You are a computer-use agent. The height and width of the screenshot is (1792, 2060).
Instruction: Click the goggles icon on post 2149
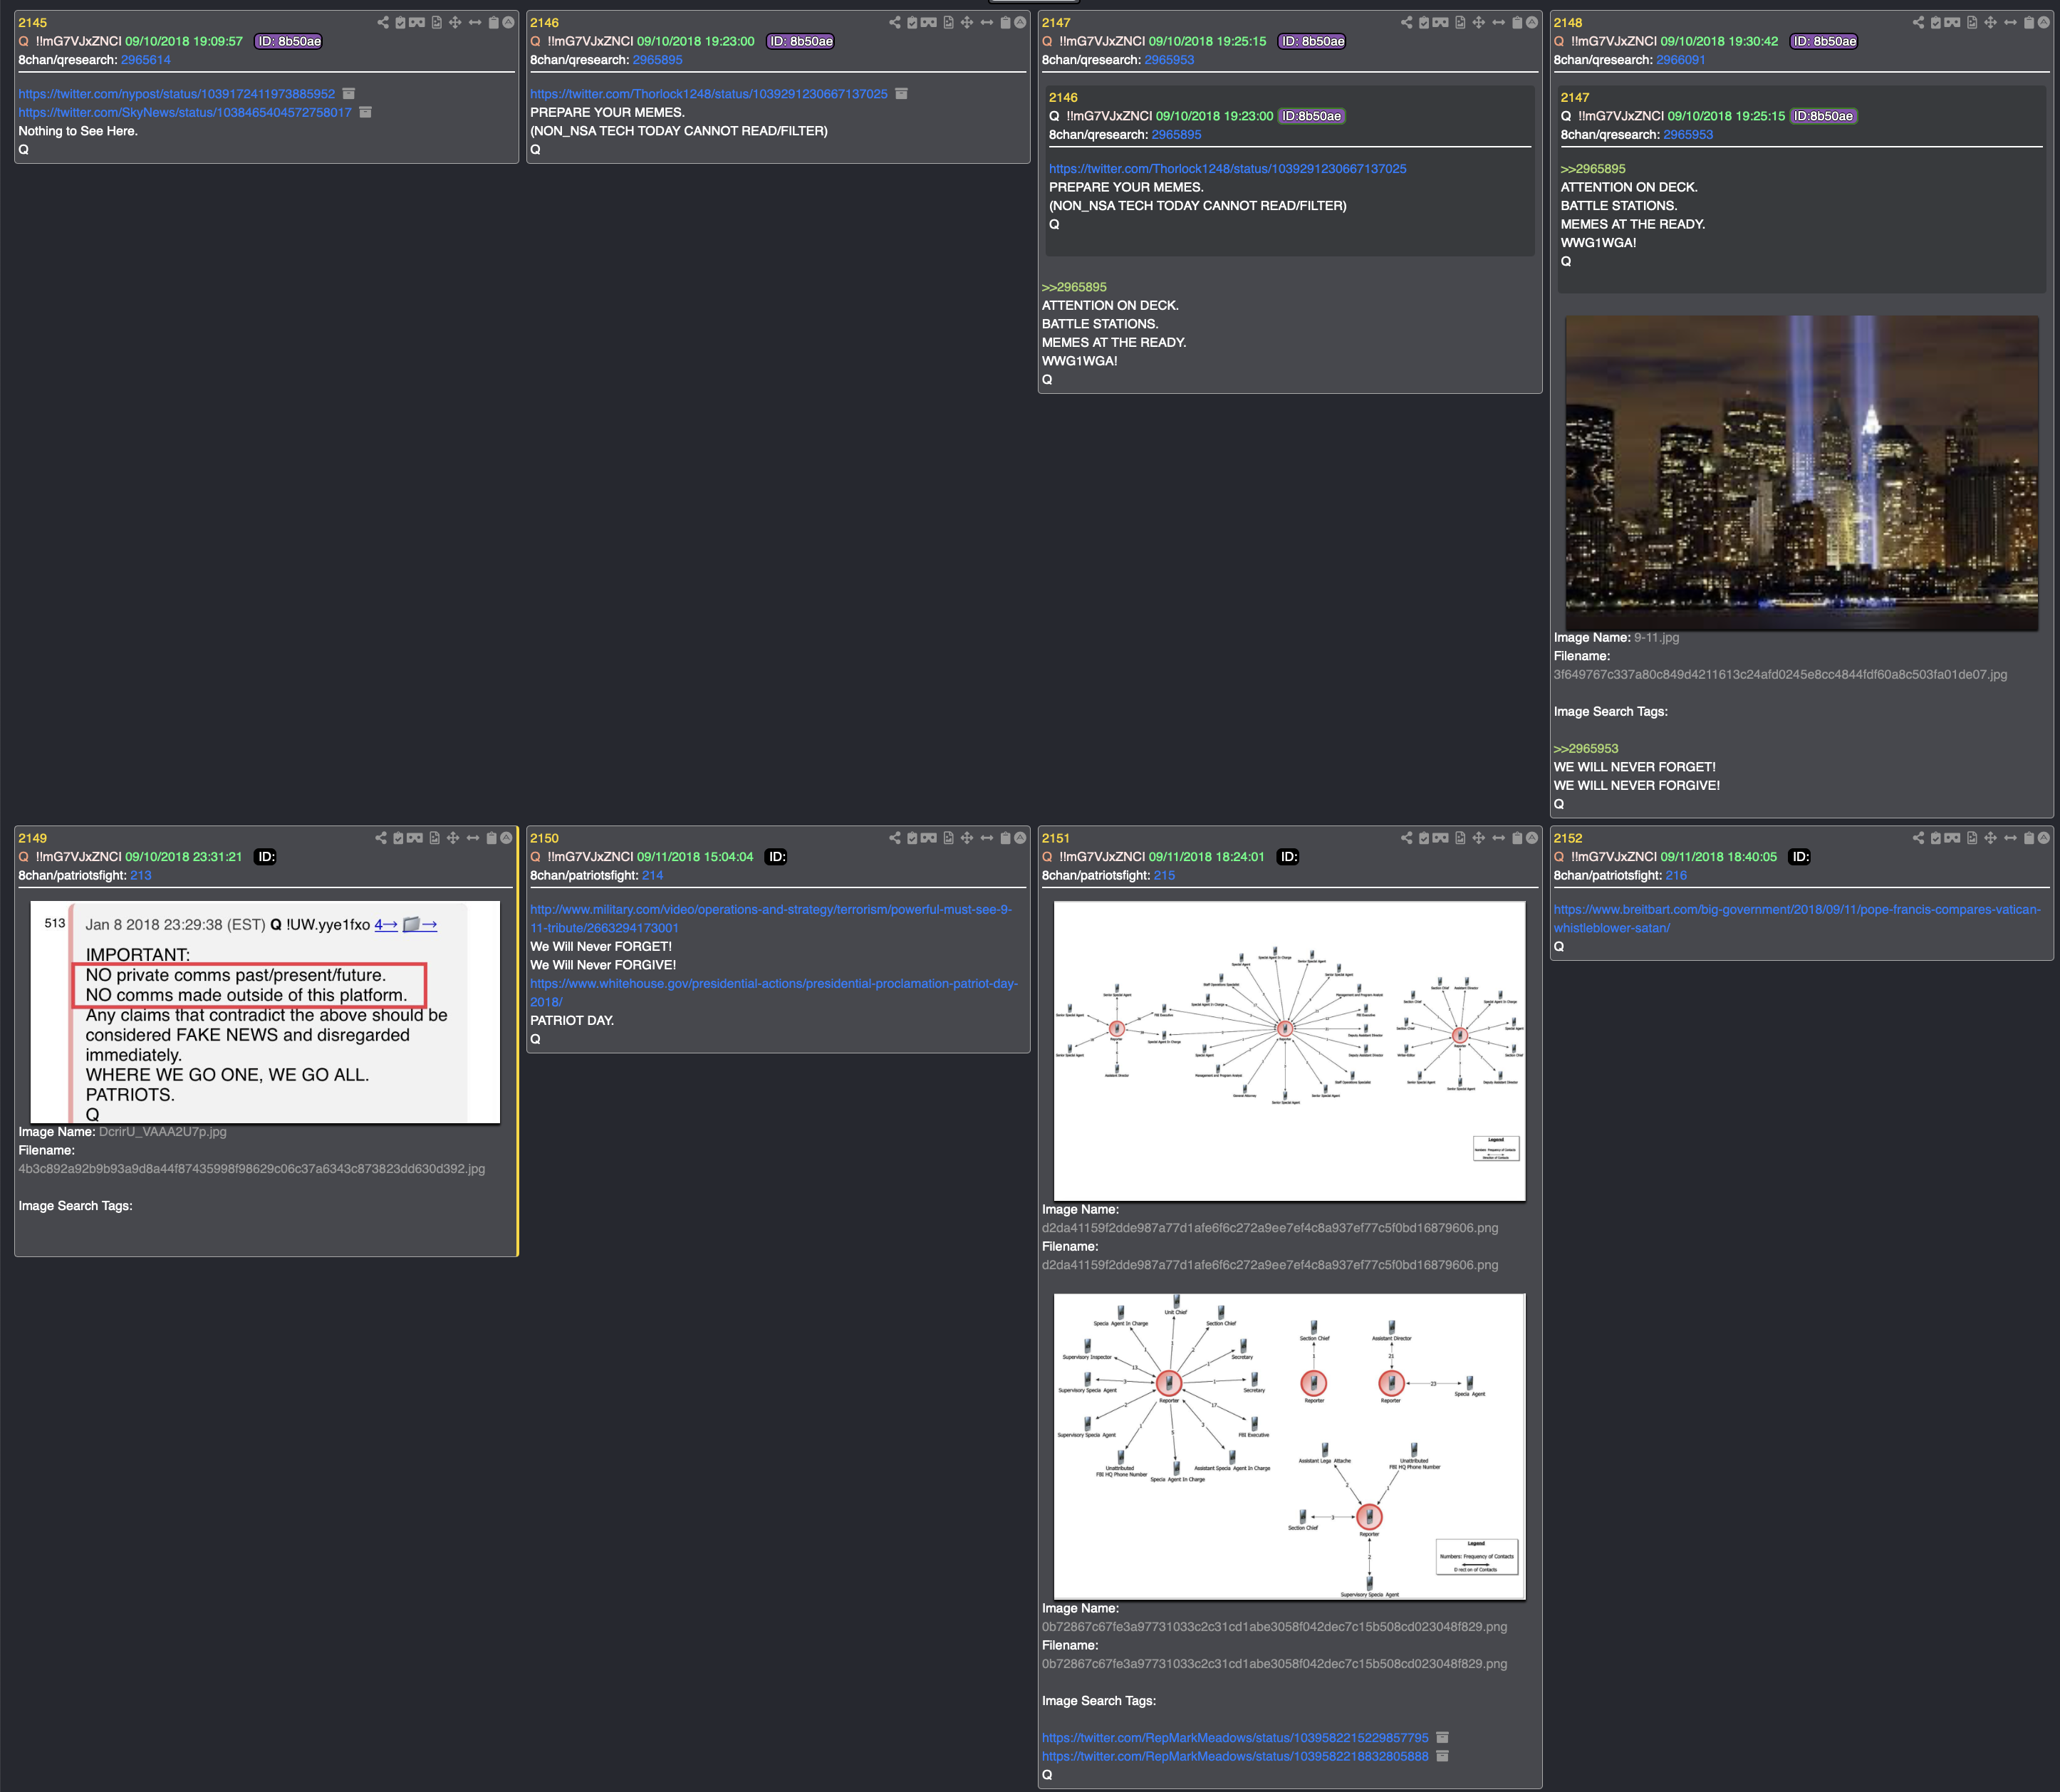[x=415, y=838]
